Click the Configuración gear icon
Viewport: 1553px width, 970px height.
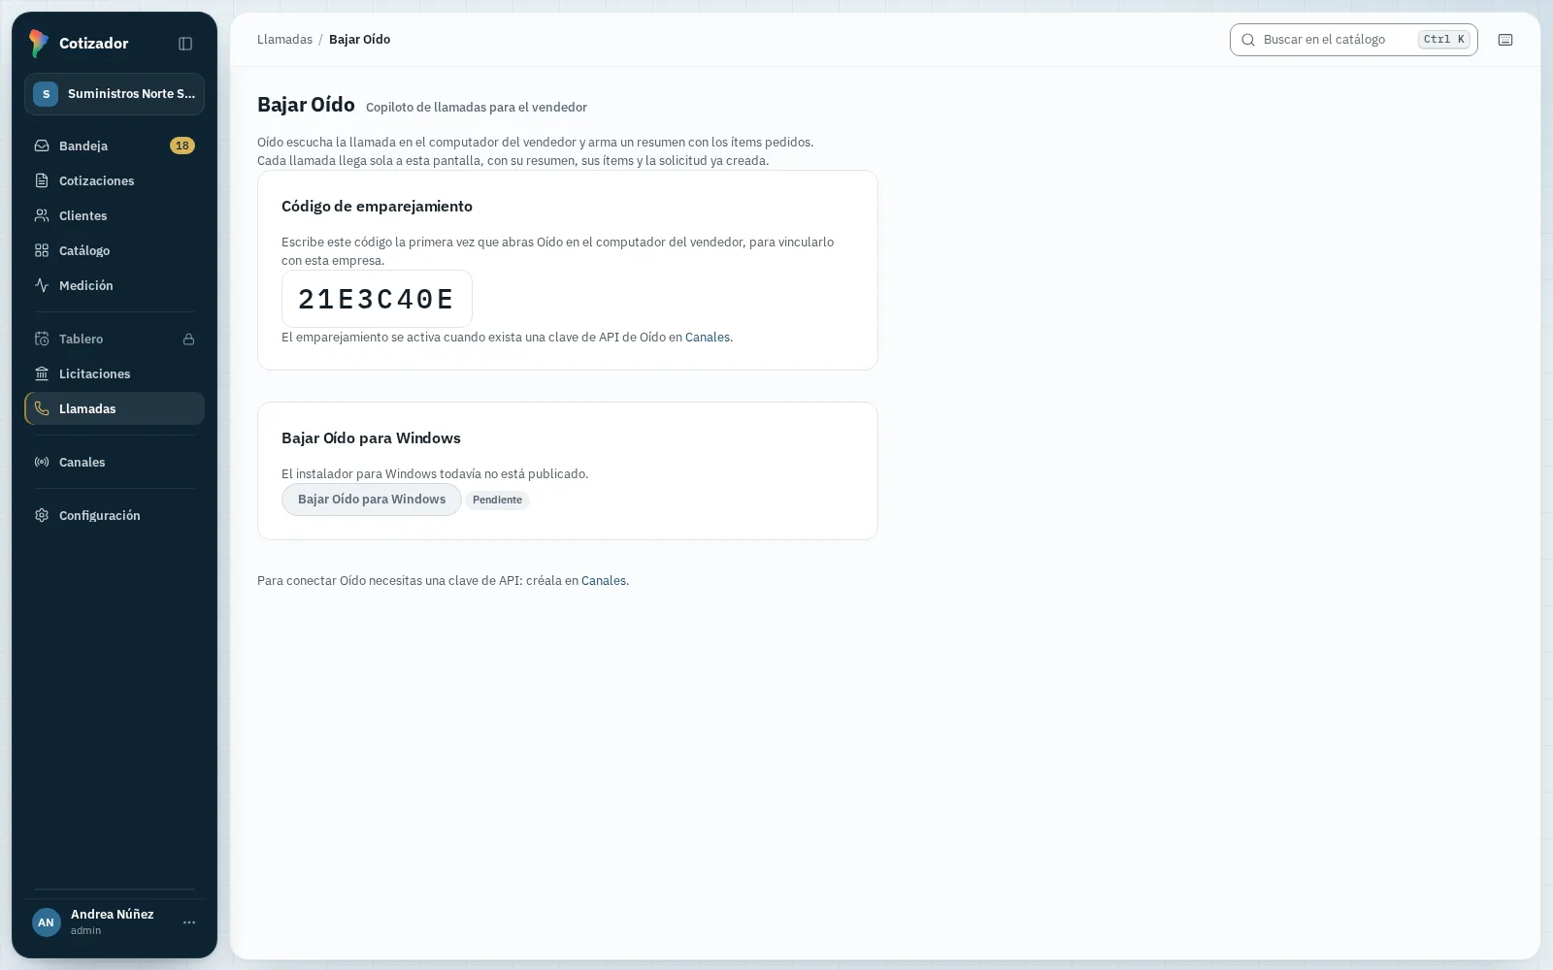coord(42,515)
